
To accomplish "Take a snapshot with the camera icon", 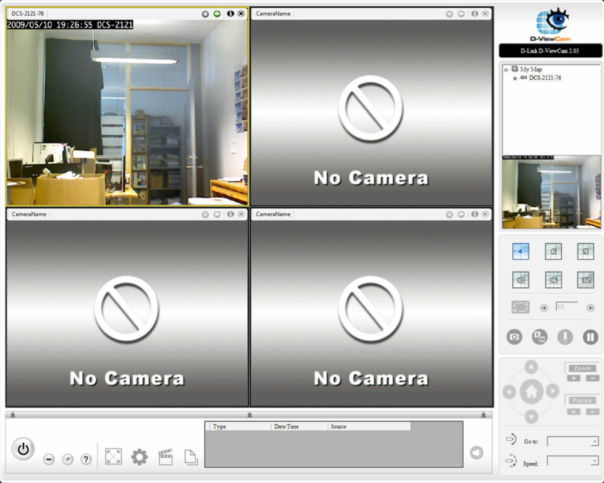I will (515, 337).
